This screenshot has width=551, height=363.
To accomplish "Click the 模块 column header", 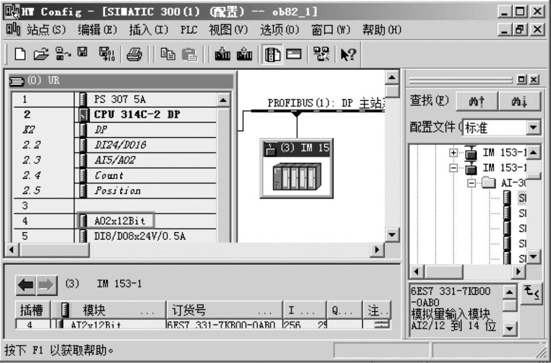I will pos(109,310).
